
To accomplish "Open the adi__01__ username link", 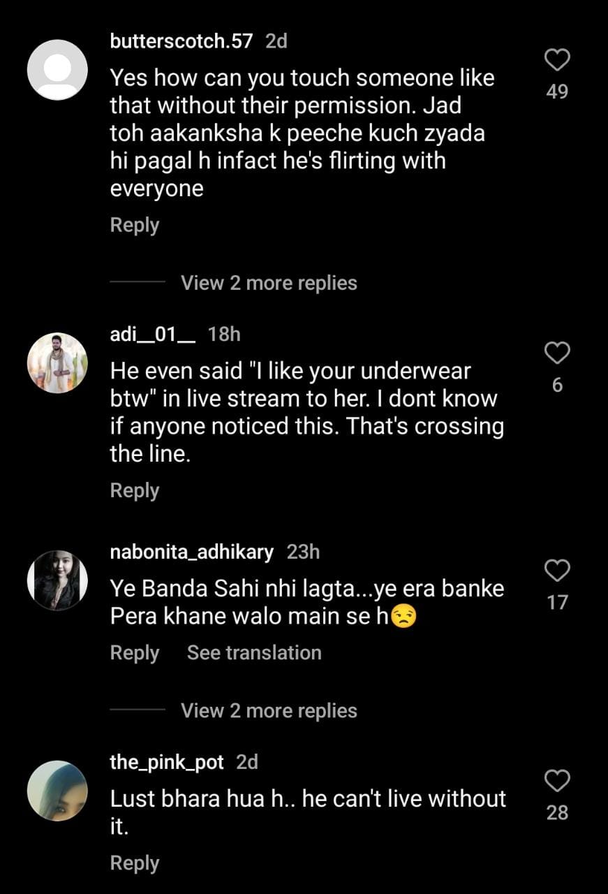I will pos(153,335).
